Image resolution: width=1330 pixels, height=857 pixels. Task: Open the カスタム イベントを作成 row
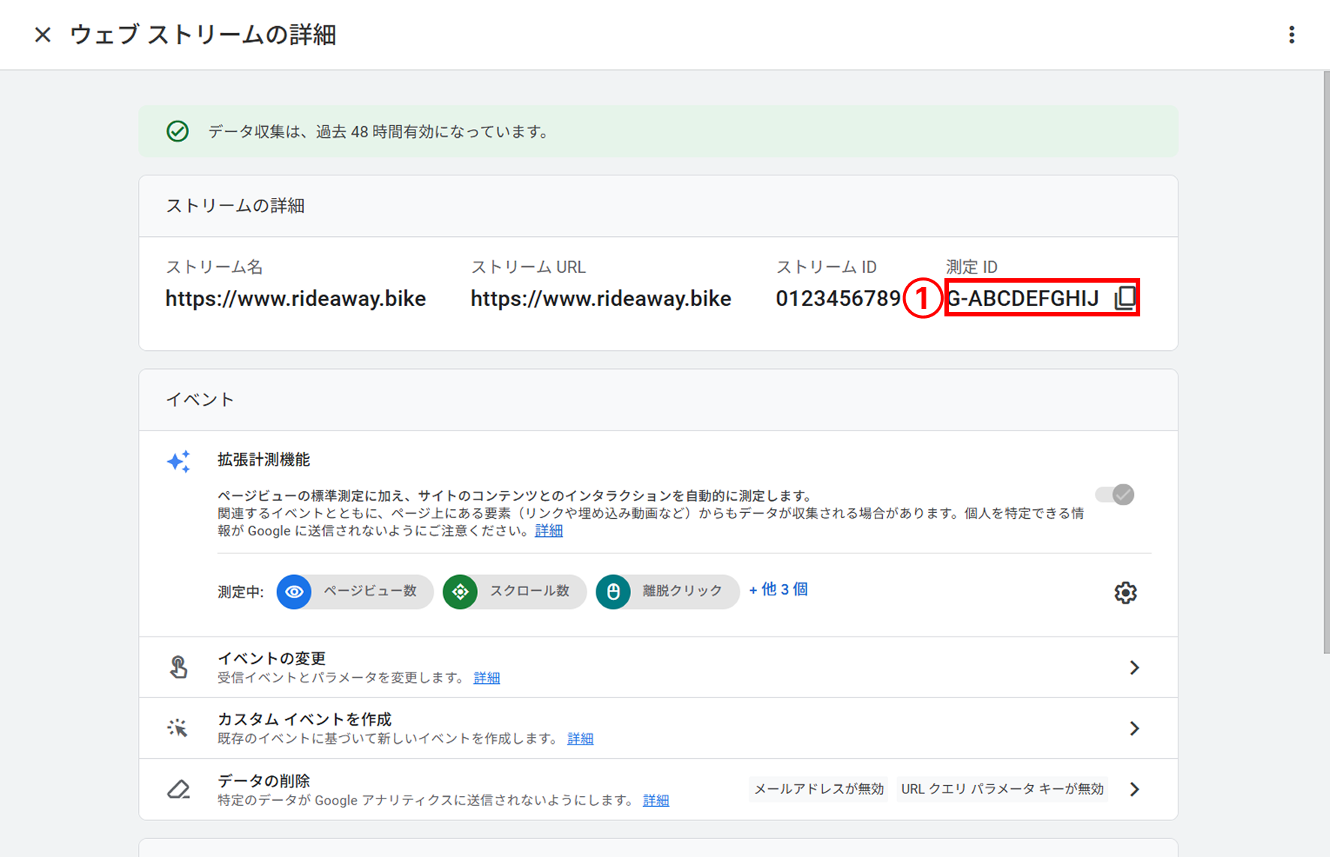click(658, 728)
